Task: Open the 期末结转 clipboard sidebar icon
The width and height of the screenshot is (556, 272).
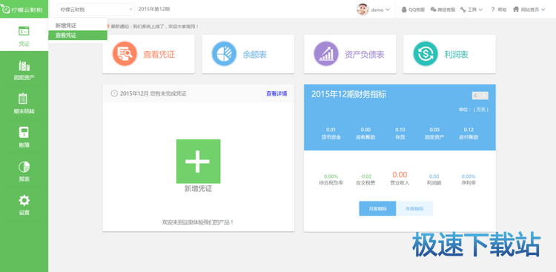Action: [x=23, y=99]
